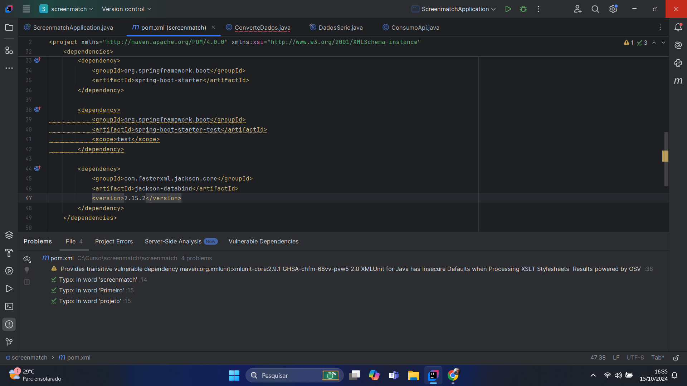The image size is (687, 386).
Task: Open the Server-Side Analysis tab
Action: pyautogui.click(x=181, y=242)
